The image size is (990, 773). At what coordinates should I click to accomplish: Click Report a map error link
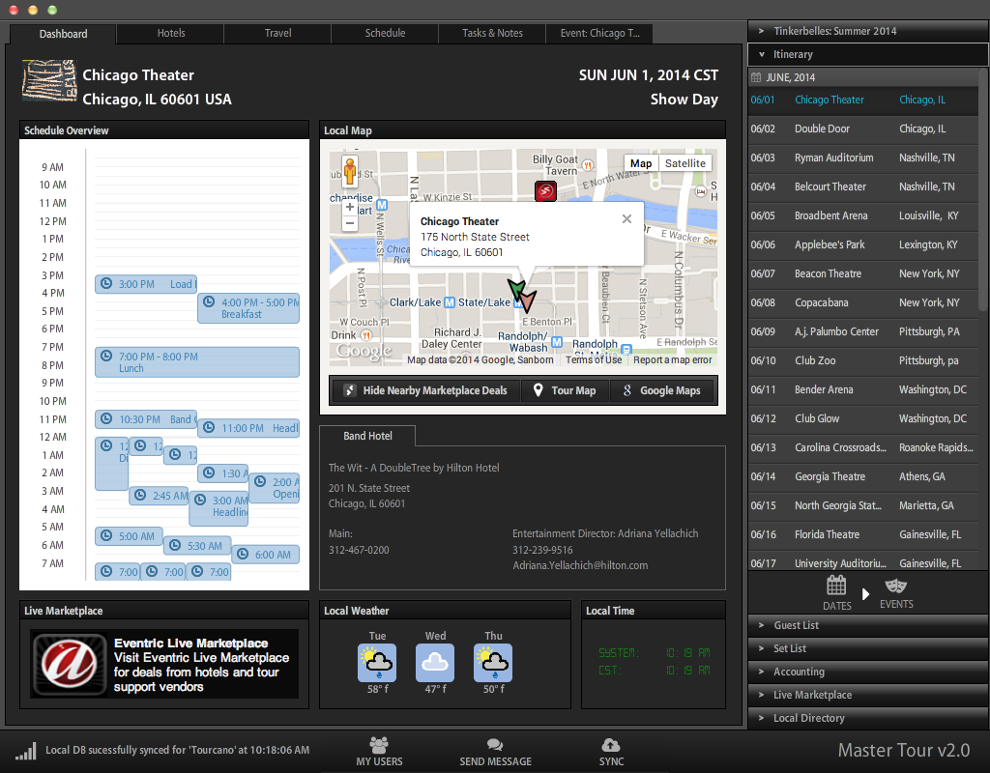pos(673,359)
